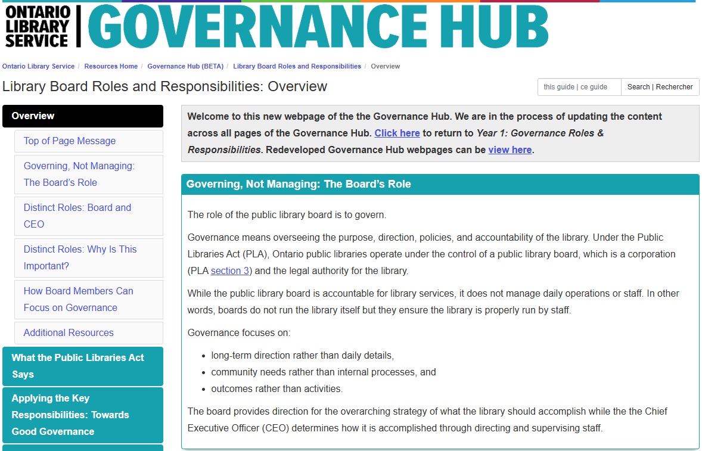Go to Resources Home breadcrumb
Viewport: 702px width, 451px height.
[111, 66]
